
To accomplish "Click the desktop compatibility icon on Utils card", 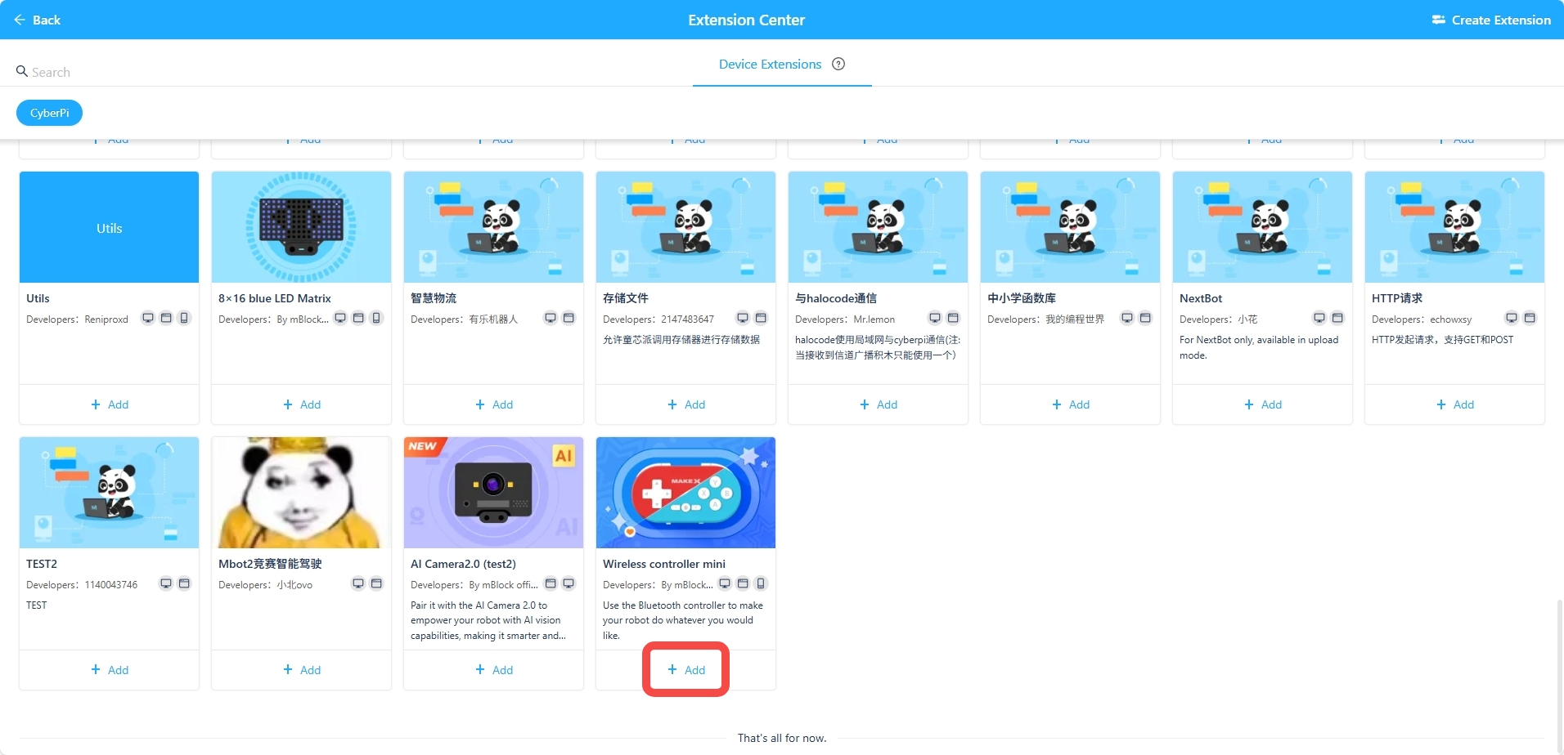I will pyautogui.click(x=148, y=318).
